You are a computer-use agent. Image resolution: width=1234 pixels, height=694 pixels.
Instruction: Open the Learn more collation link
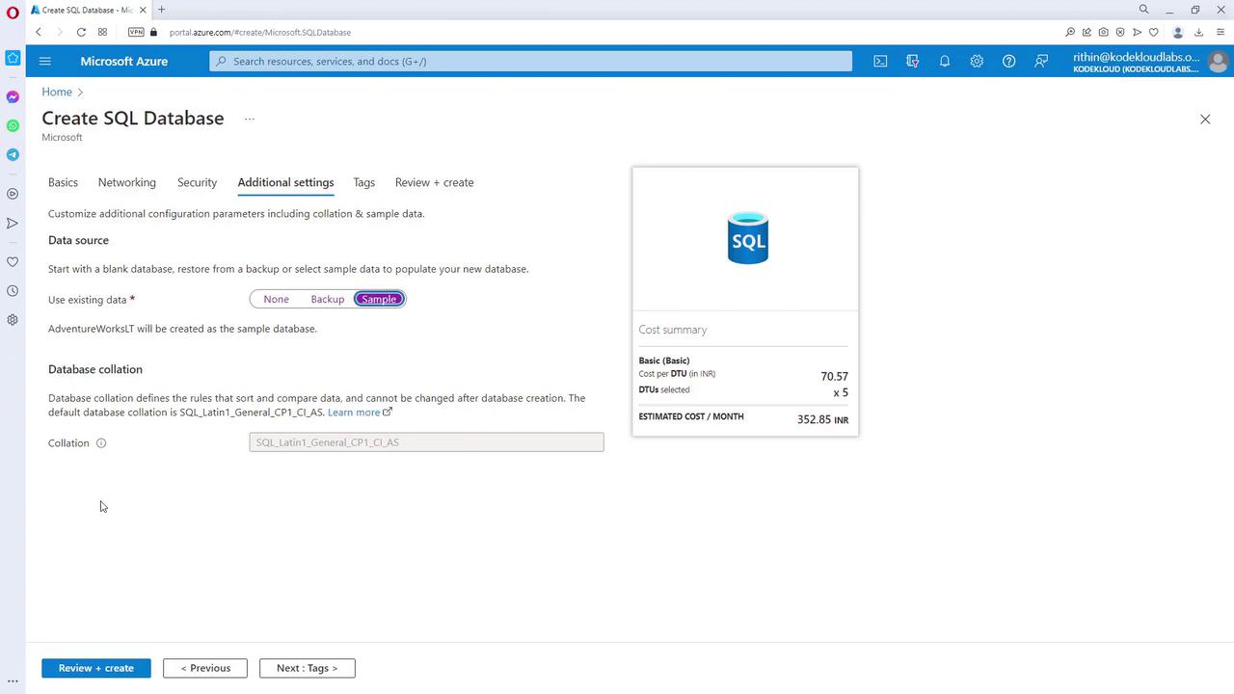point(360,413)
